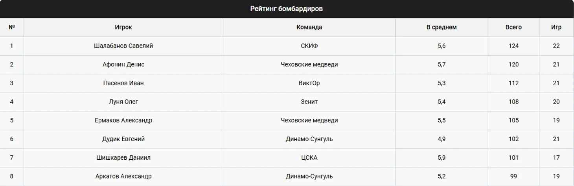This screenshot has height=186, width=574.
Task: Click the Рейтинг бомбардиров table title
Action: (287, 9)
